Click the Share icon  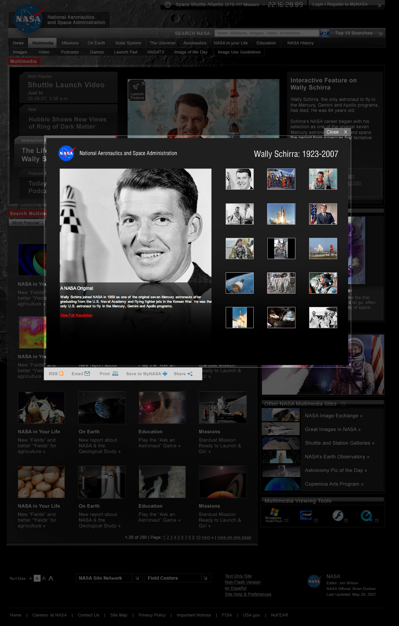click(x=190, y=374)
